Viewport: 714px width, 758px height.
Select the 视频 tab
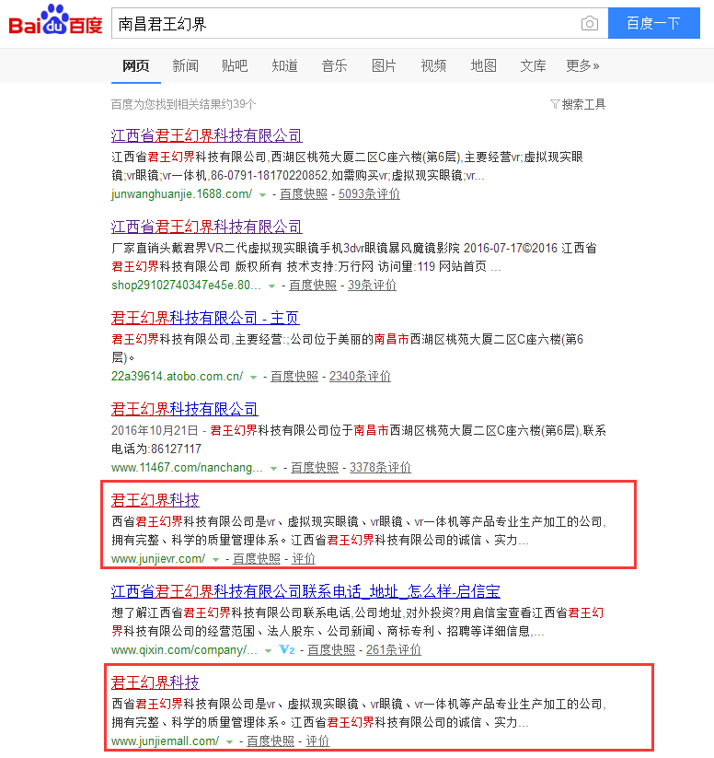point(433,65)
